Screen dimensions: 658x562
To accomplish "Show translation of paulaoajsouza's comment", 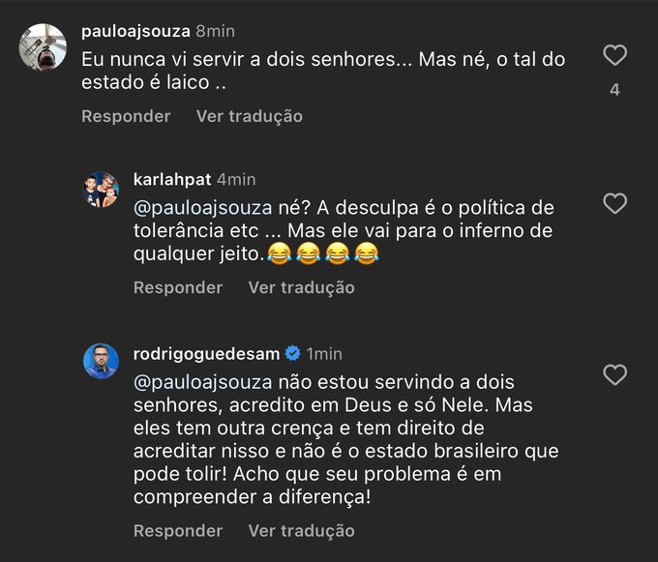I will pos(250,116).
